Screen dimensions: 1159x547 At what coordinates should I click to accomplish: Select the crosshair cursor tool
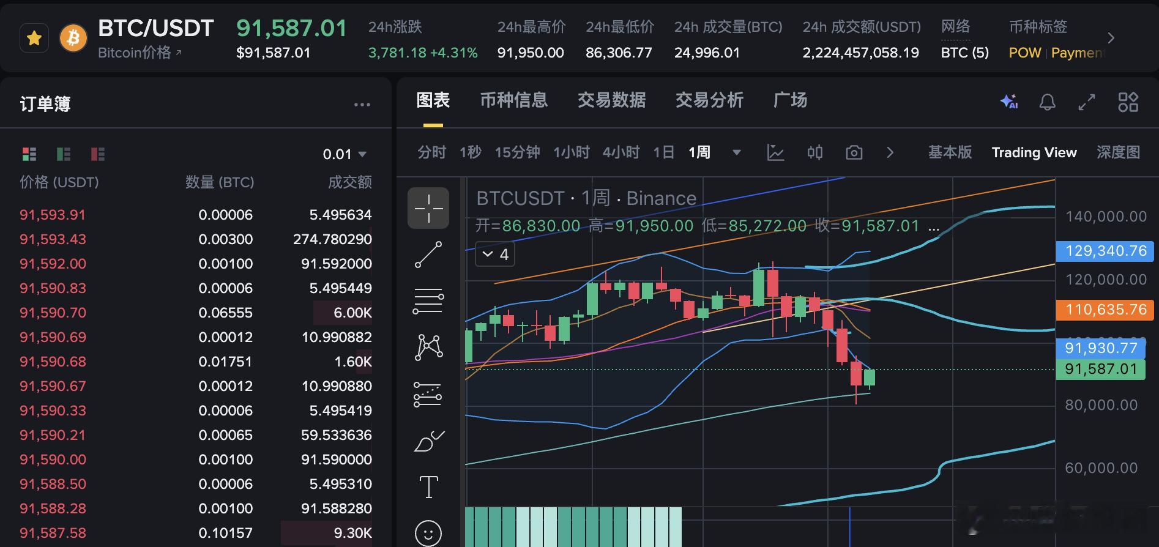point(428,208)
